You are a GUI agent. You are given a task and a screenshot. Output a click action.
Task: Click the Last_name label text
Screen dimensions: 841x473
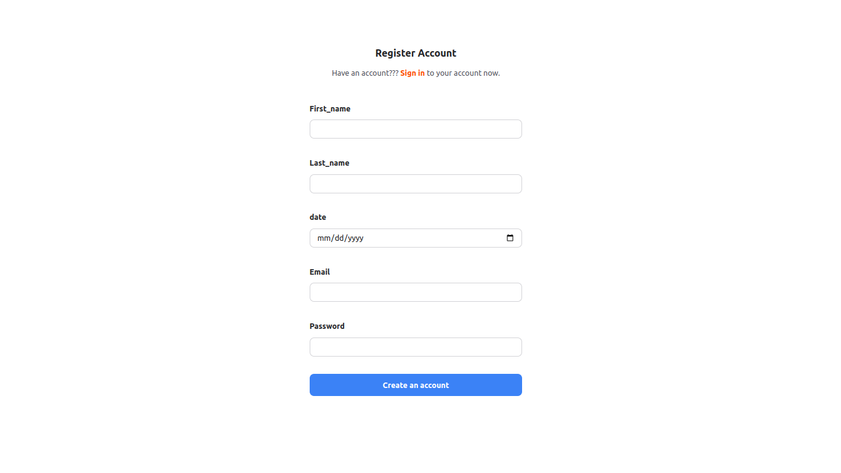(x=329, y=163)
